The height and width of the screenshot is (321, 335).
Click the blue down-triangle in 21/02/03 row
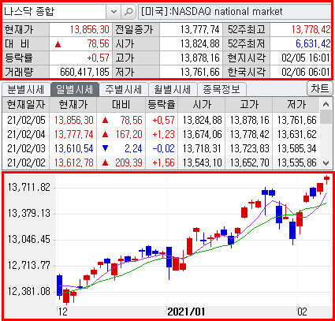pyautogui.click(x=106, y=148)
